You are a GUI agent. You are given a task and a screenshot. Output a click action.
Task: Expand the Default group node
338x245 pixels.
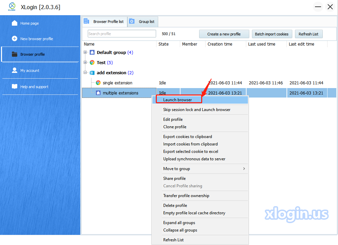85,52
